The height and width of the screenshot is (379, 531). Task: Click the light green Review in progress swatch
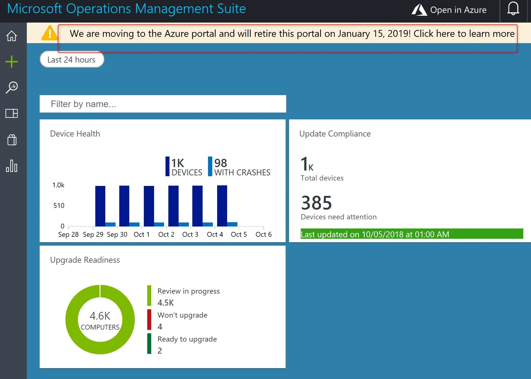[x=149, y=296]
